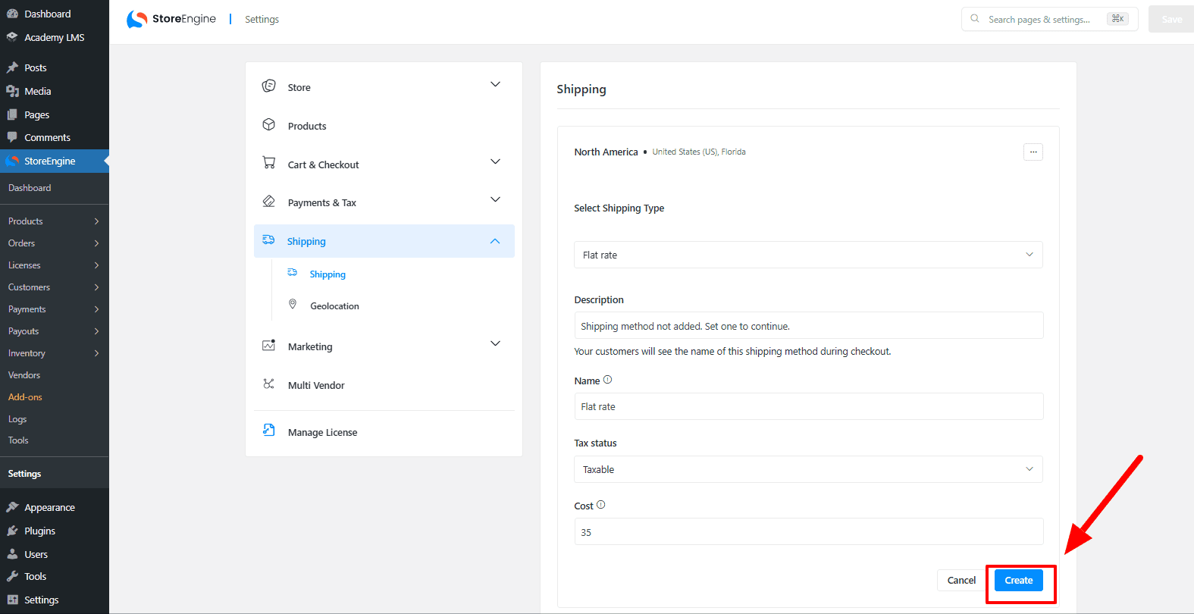1194x614 pixels.
Task: Click the Shipping truck icon in section header
Action: point(268,240)
